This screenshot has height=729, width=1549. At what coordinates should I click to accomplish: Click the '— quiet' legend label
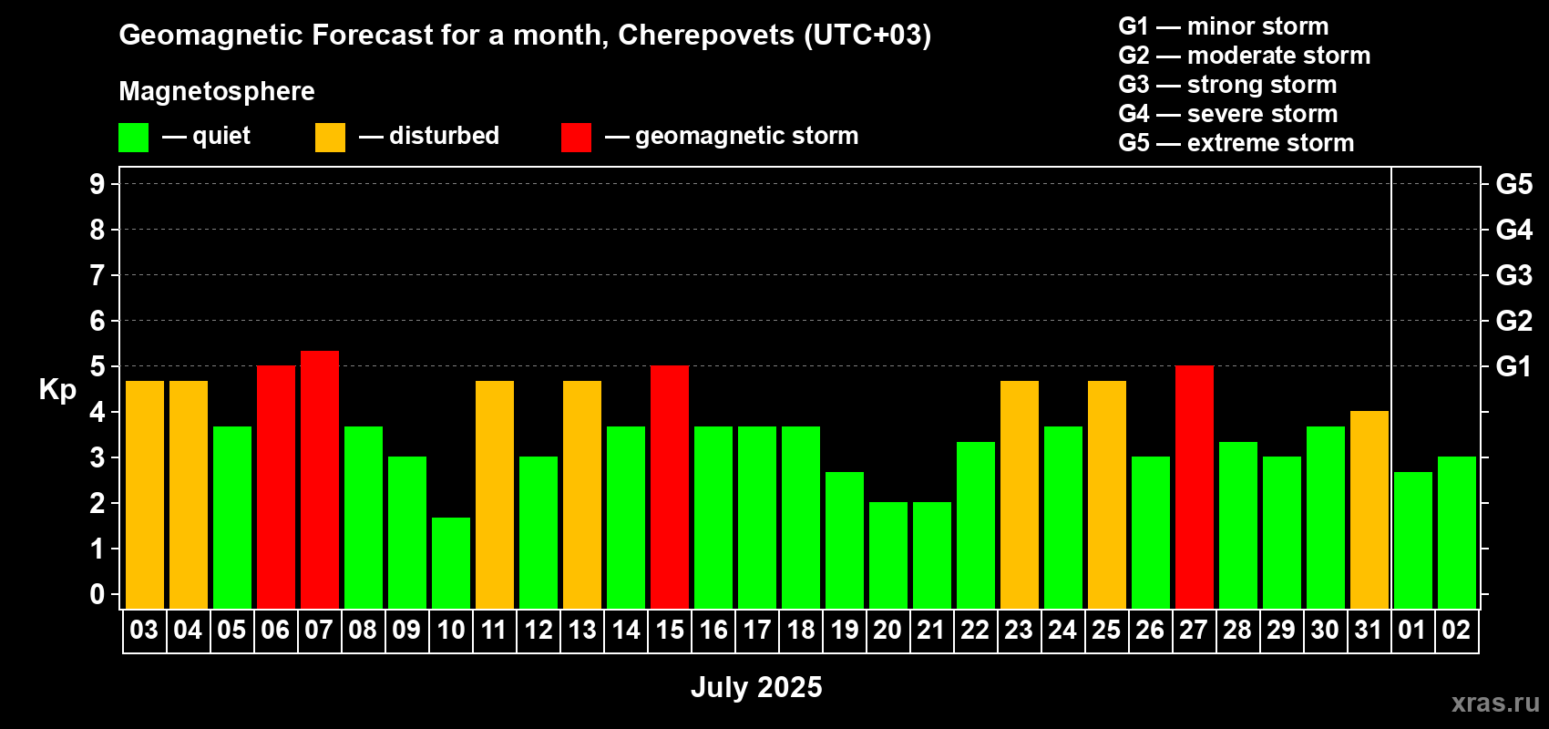pyautogui.click(x=206, y=136)
